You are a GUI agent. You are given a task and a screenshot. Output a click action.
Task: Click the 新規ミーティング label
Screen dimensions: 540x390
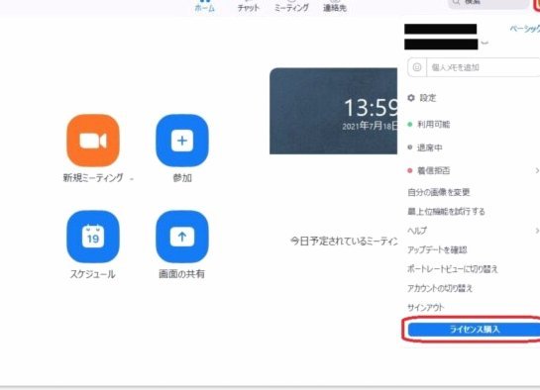pyautogui.click(x=93, y=178)
